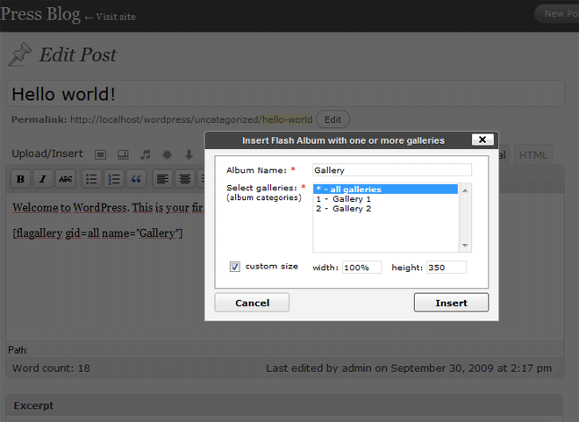The height and width of the screenshot is (422, 579).
Task: Apply strikethrough with the ABC button
Action: coord(65,179)
